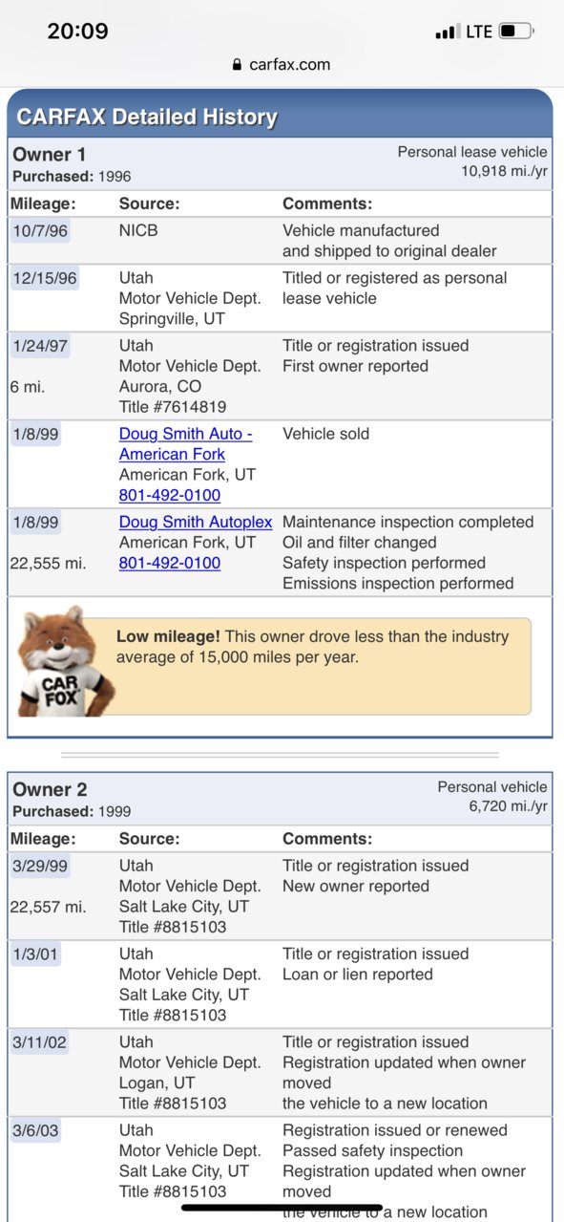Tap the lock icon beside carfax.com
Screen dimensions: 564x1222
click(237, 65)
